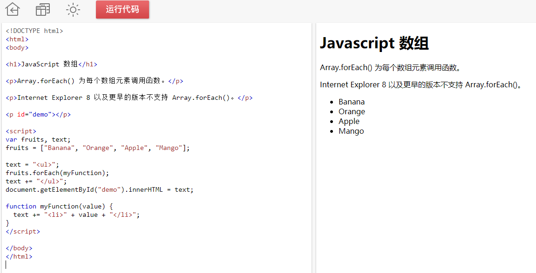
Task: Click Orange in the output list
Action: coord(352,111)
